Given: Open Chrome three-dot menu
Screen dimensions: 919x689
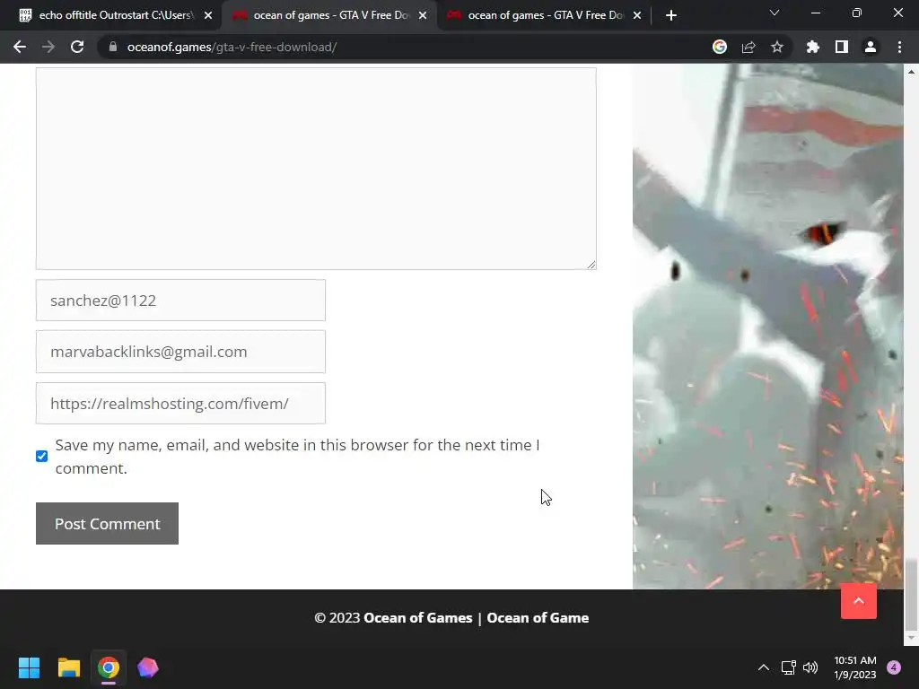Looking at the screenshot, I should (899, 47).
